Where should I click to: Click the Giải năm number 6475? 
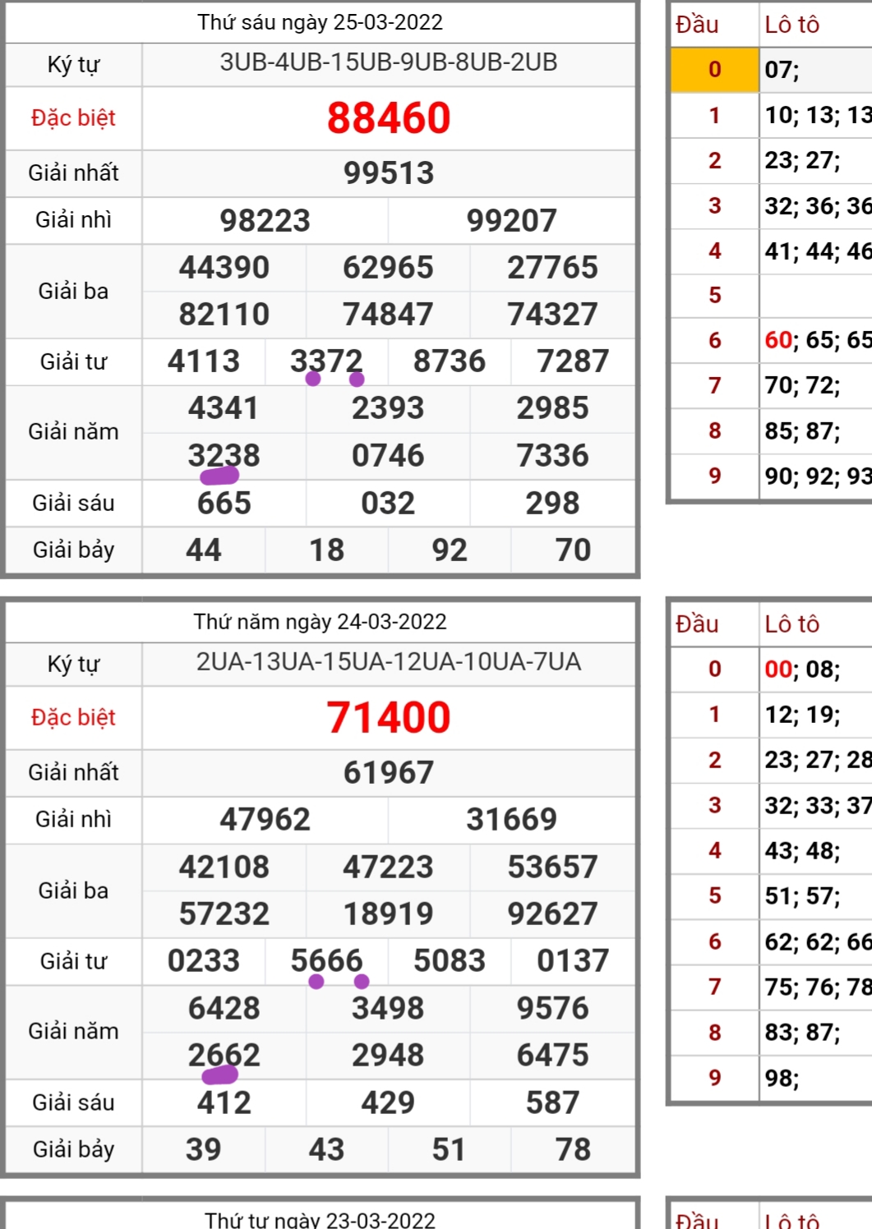[x=552, y=1055]
